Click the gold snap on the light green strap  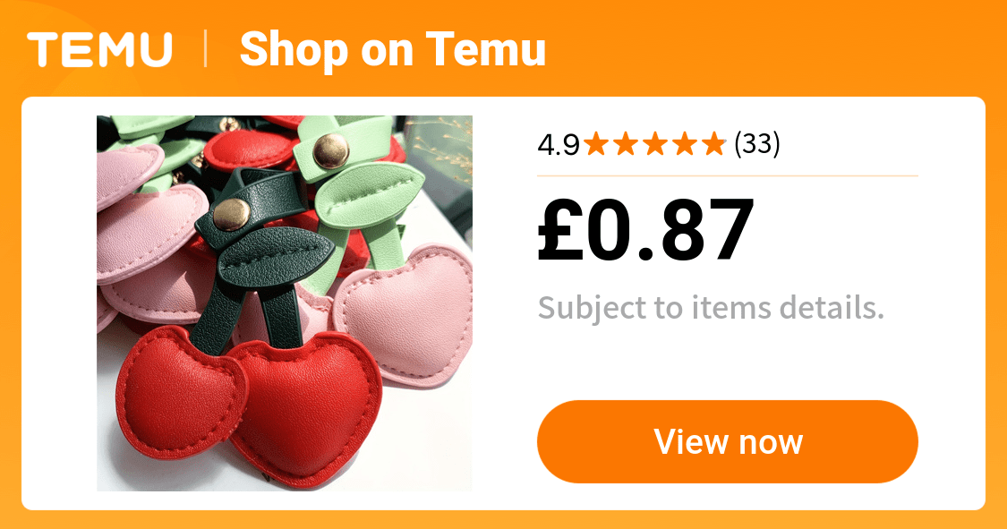pyautogui.click(x=330, y=151)
